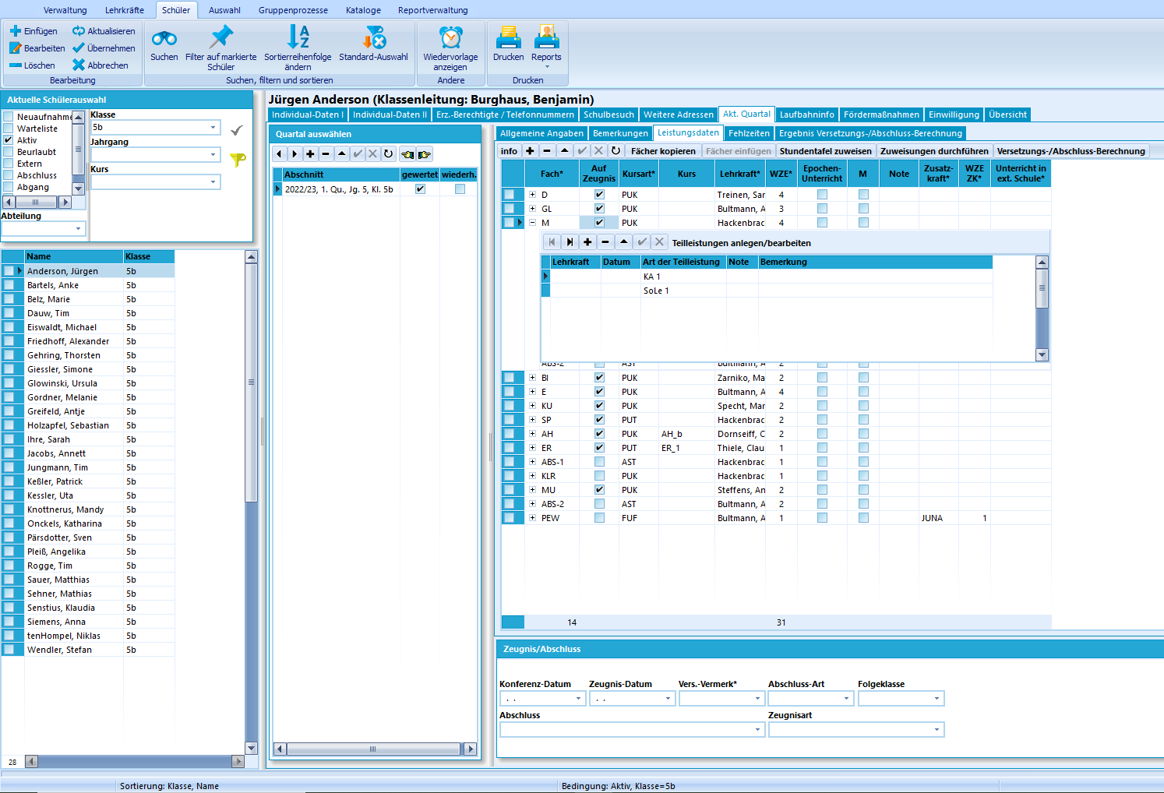Click the Quartal list horizontal scrollbar
The image size is (1164, 793).
[375, 749]
